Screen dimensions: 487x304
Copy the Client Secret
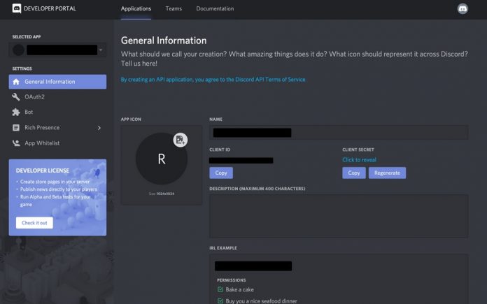[x=354, y=173]
